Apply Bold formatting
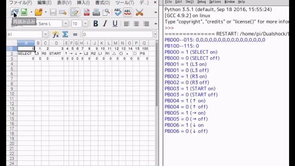Viewport: 295px width, 166px height. 95,24
